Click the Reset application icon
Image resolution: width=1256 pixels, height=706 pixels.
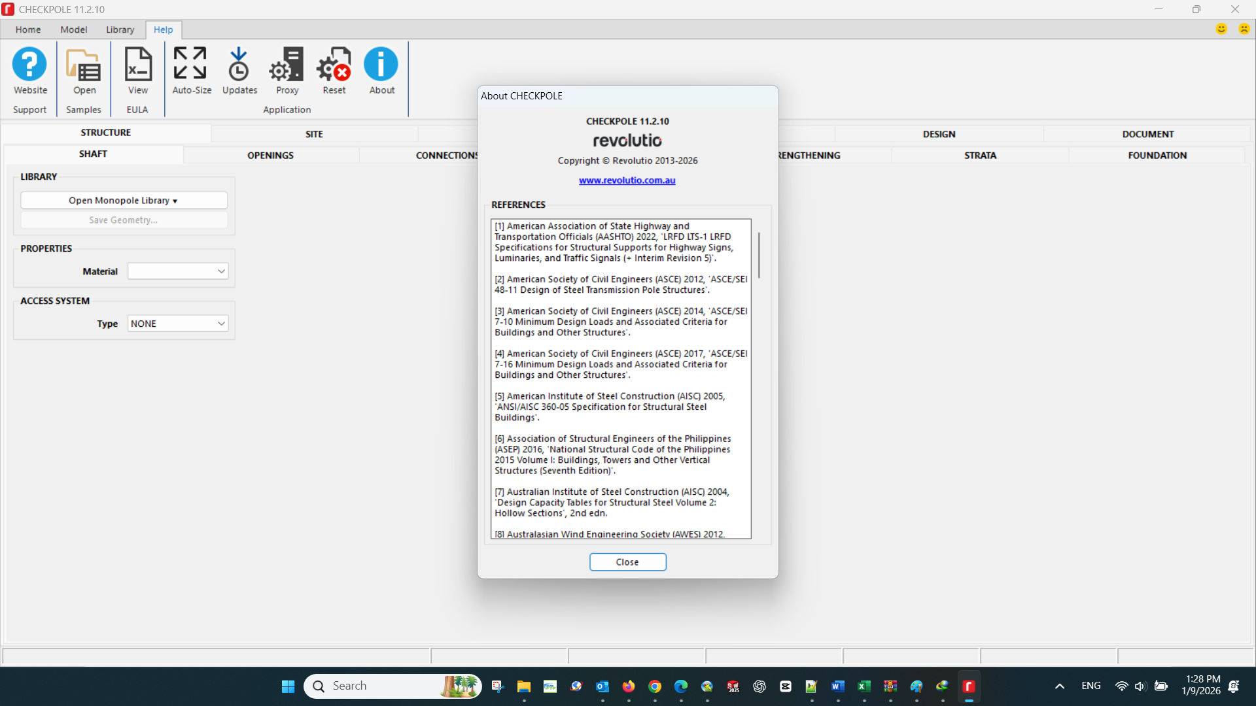334,65
